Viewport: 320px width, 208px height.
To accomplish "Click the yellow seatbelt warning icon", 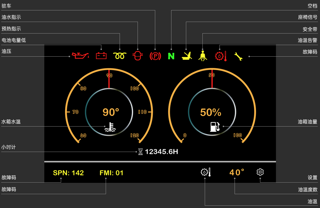I will coord(202,55).
